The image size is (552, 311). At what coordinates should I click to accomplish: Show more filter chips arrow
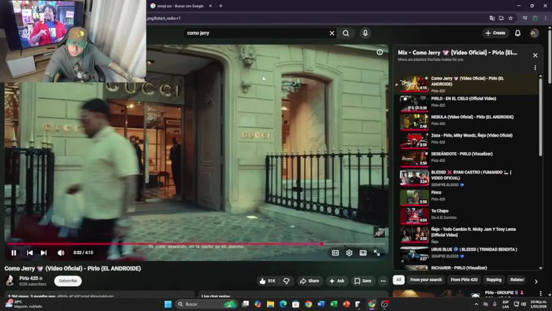536,281
